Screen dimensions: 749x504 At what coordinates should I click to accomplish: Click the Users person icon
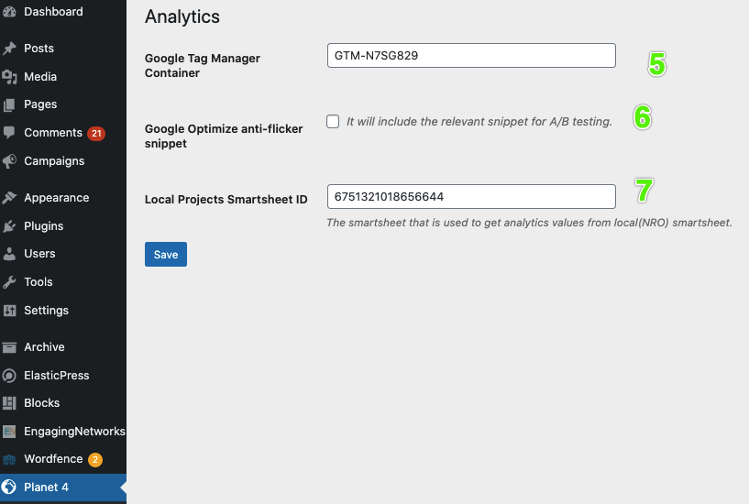tap(9, 254)
